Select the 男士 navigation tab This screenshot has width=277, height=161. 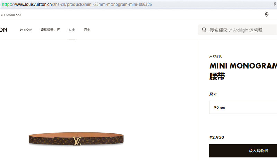(x=87, y=30)
